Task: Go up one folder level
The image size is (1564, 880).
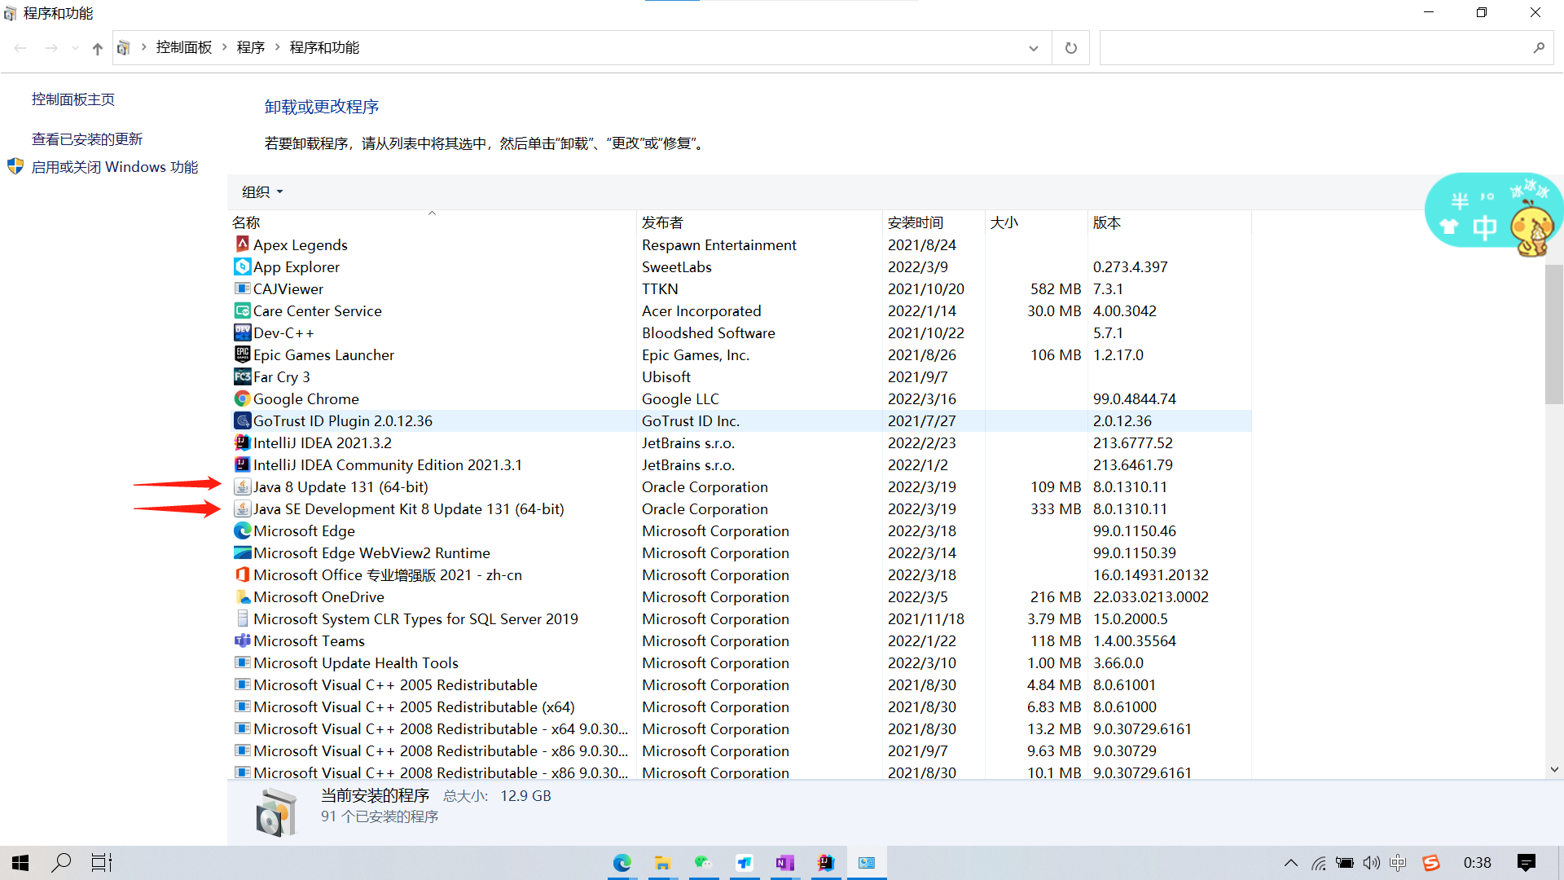Action: (x=98, y=48)
